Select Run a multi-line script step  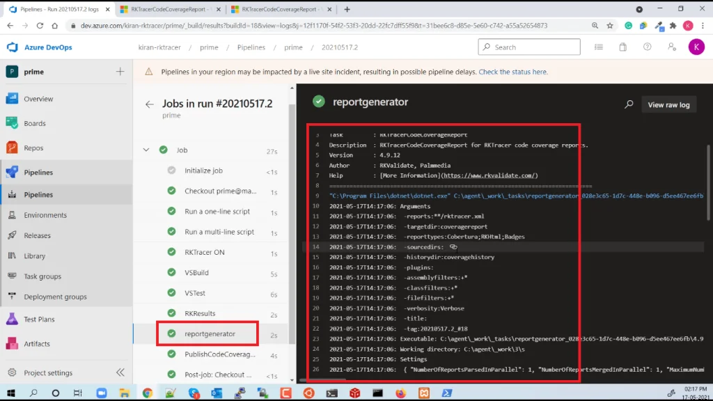[x=212, y=232]
